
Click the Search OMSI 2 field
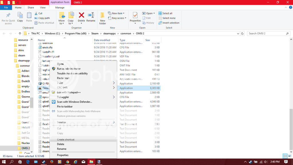268,34
